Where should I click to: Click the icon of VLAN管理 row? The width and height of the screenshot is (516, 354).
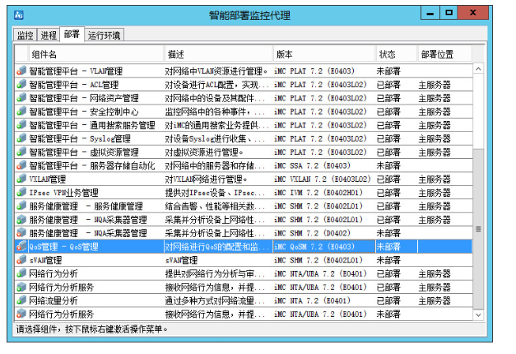pos(21,71)
